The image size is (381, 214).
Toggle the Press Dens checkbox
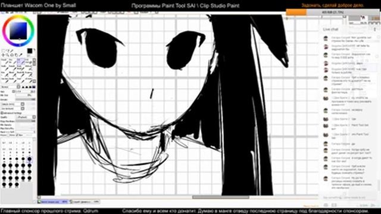8,135
